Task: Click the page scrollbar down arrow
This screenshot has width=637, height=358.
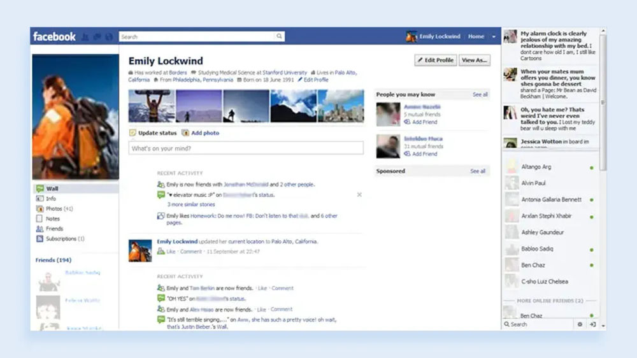Action: pos(603,326)
